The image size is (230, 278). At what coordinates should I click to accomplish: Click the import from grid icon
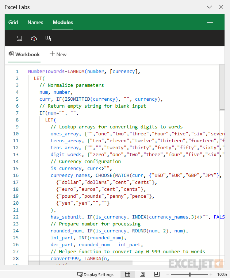coord(48,38)
